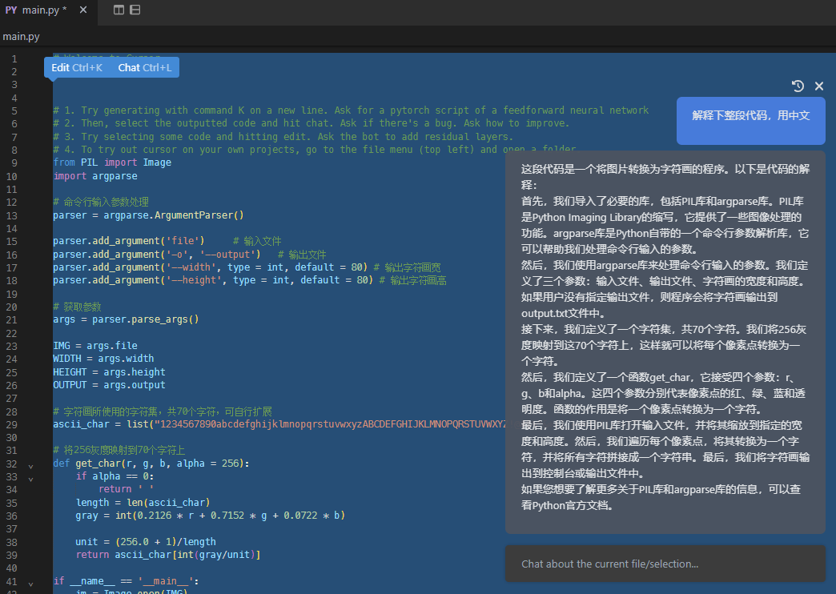Click comment line about feedforward neural network

point(350,110)
